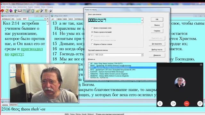Viewport: 205px width, 115px height.
Task: Click the key search toolbar icon
Action: [28, 11]
